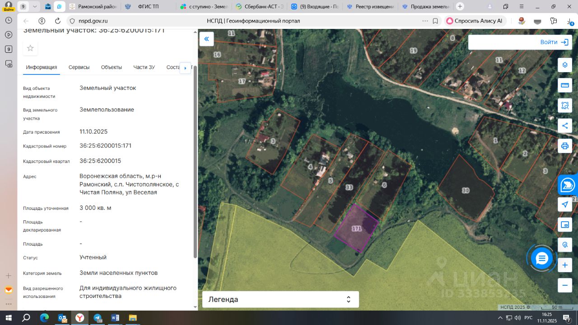The height and width of the screenshot is (325, 578).
Task: Switch to the Сервисы tab
Action: [x=79, y=67]
